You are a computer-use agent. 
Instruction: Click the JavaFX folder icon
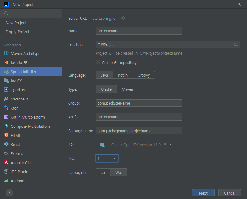click(7, 81)
